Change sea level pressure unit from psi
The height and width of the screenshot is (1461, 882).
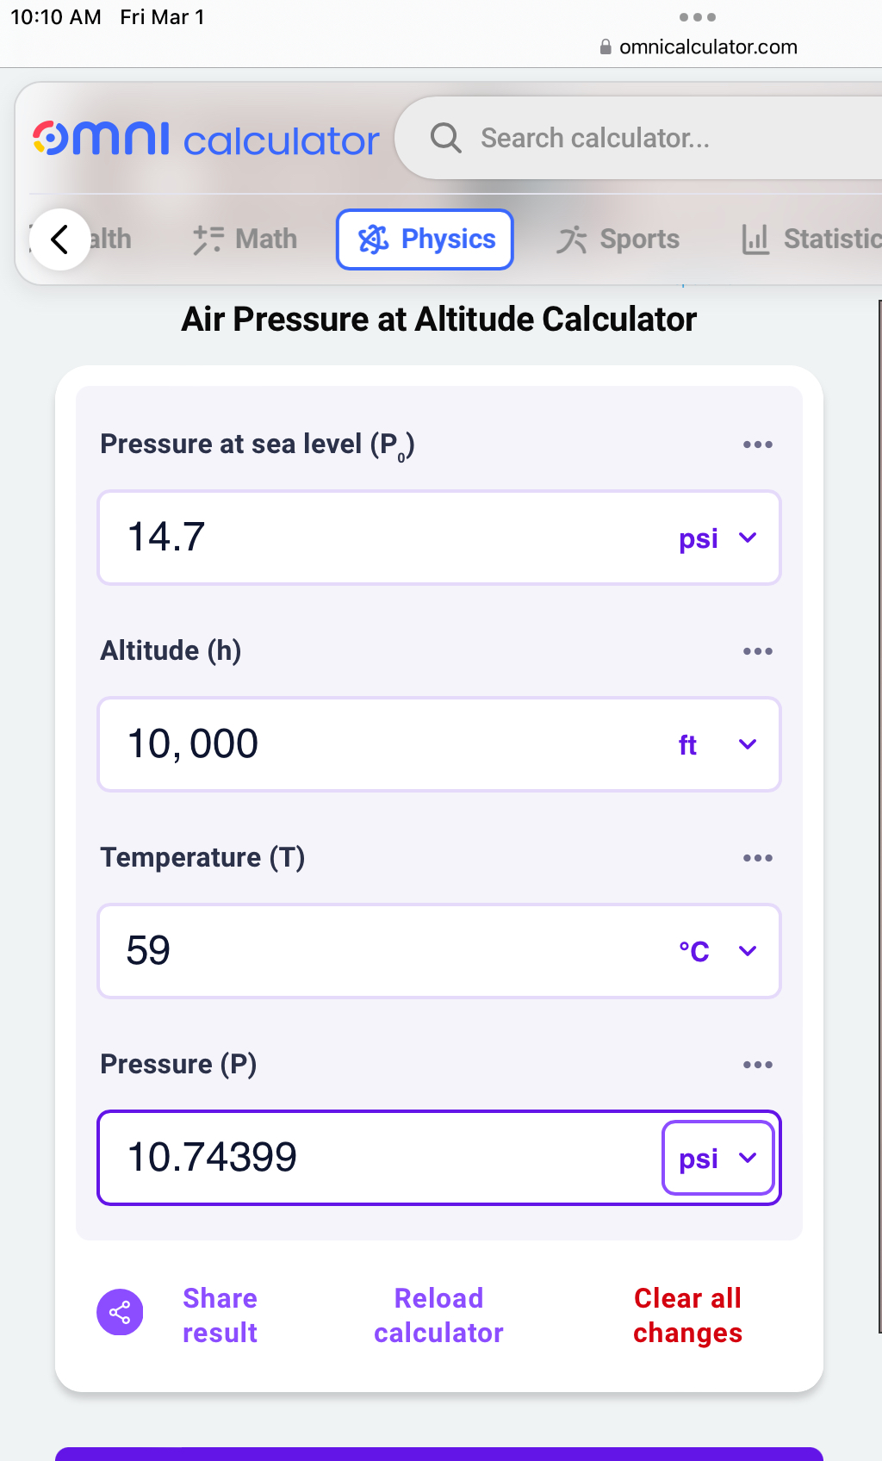pos(717,538)
